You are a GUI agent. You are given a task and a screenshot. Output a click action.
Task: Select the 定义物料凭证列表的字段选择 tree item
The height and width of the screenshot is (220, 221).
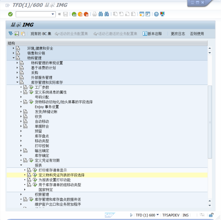point(61,175)
